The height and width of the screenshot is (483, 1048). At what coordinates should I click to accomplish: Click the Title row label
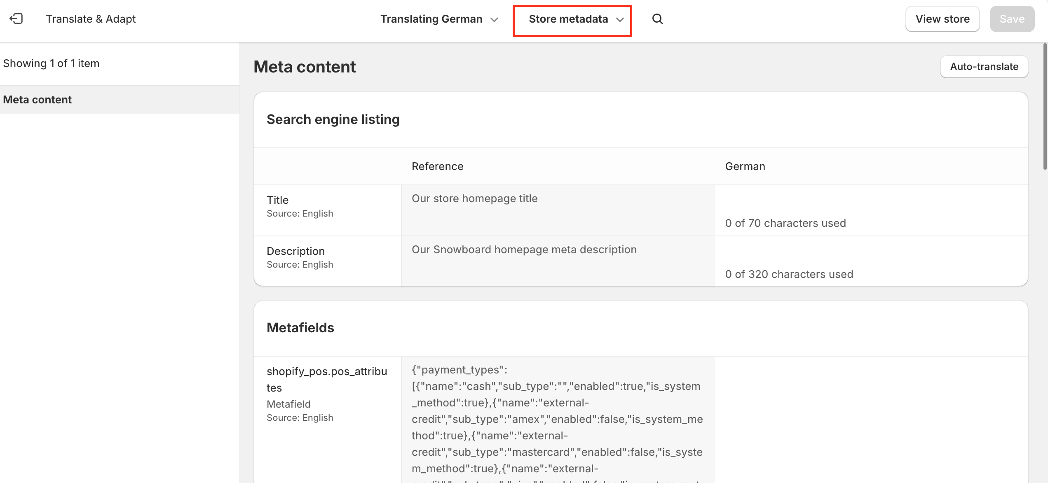(x=277, y=200)
